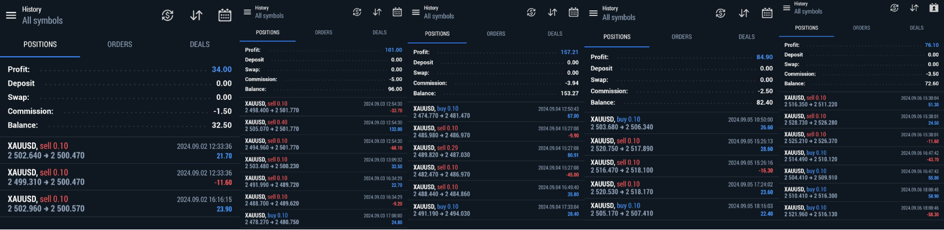Open calendar icon in panel with 76.10 profit
The width and height of the screenshot is (944, 230).
pos(934,8)
